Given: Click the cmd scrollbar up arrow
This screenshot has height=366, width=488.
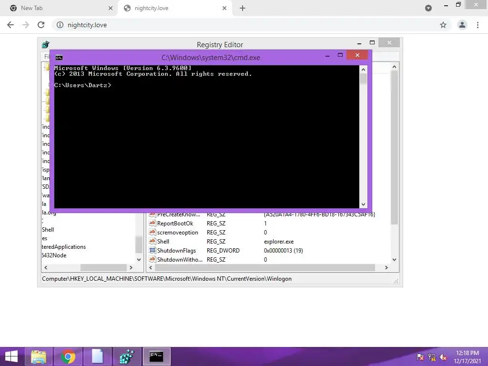Looking at the screenshot, I should [363, 70].
